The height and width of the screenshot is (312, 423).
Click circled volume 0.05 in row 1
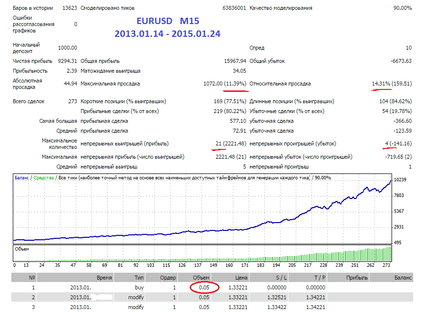tap(204, 288)
